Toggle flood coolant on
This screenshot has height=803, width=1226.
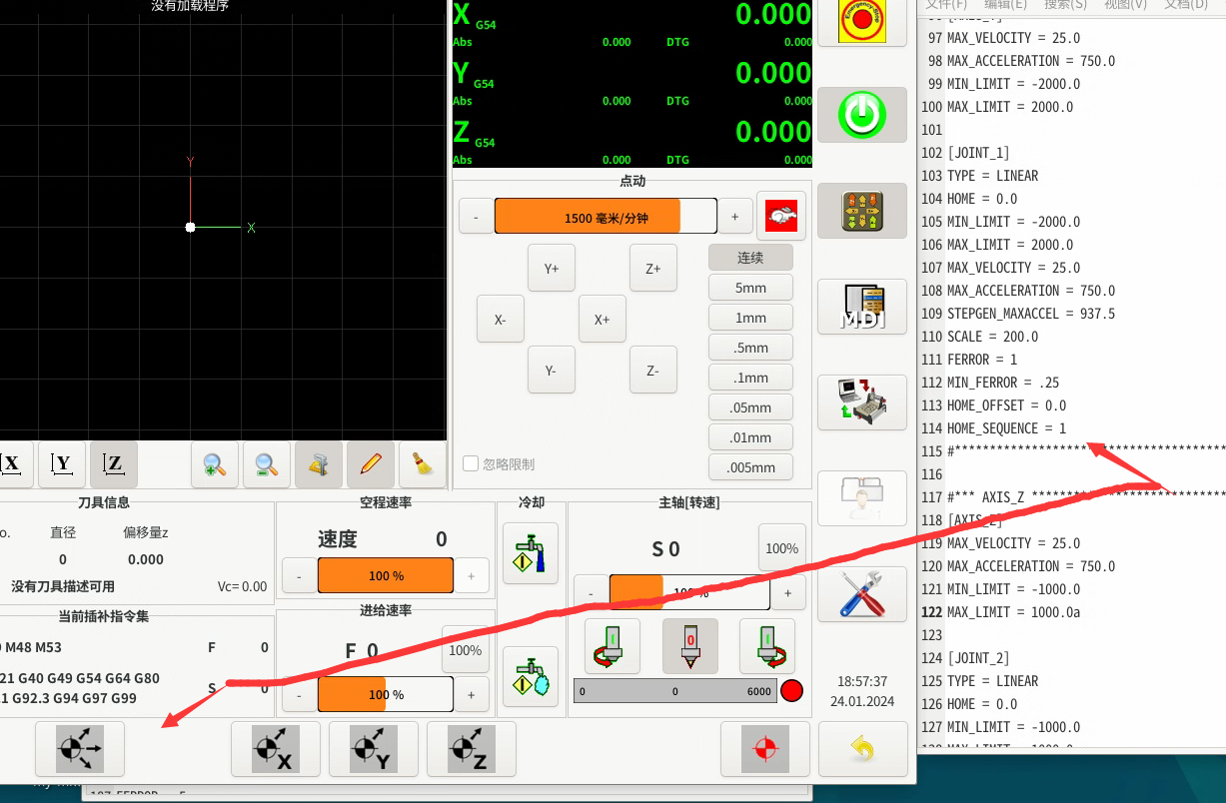pyautogui.click(x=530, y=553)
